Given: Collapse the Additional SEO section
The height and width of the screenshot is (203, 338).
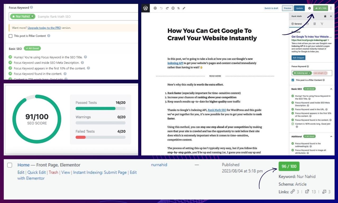Looking at the screenshot, I should pyautogui.click(x=331, y=136).
